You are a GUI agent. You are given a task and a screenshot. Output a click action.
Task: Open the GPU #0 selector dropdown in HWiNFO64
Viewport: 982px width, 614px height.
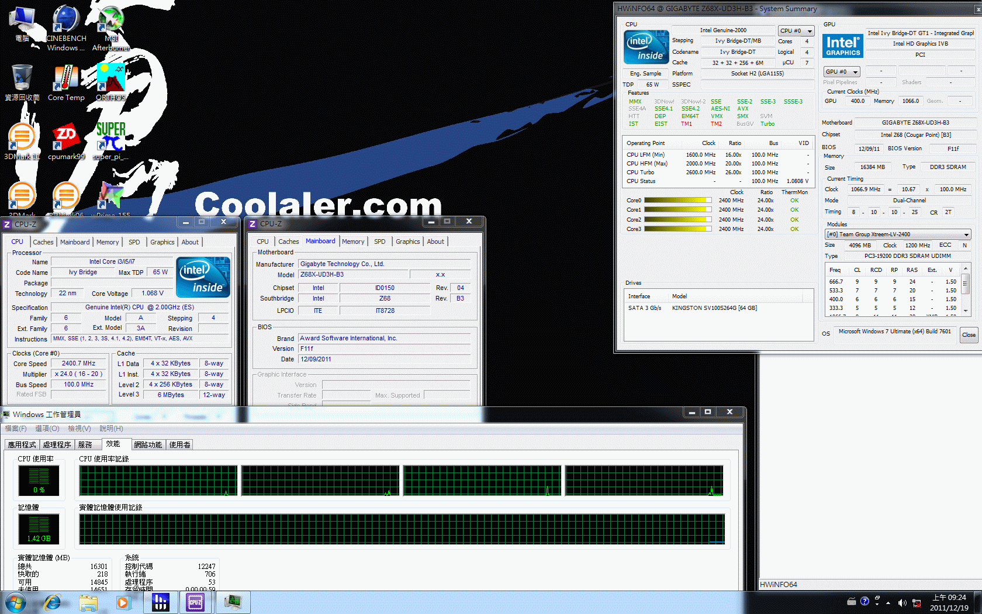tap(842, 71)
